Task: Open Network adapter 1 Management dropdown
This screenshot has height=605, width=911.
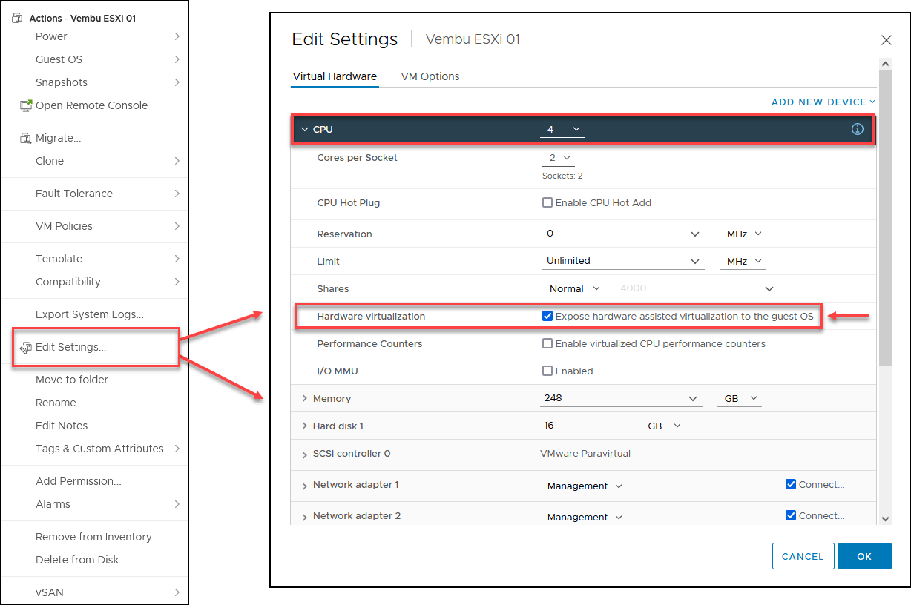Action: (584, 486)
